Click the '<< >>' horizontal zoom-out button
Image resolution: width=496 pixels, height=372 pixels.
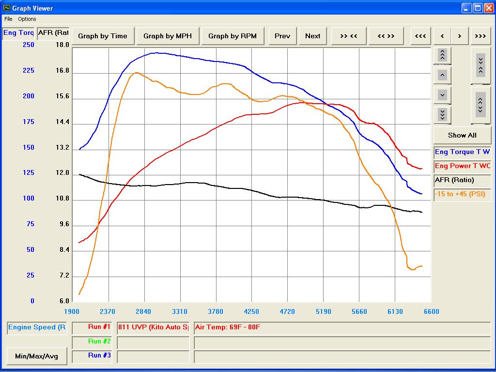click(x=386, y=36)
